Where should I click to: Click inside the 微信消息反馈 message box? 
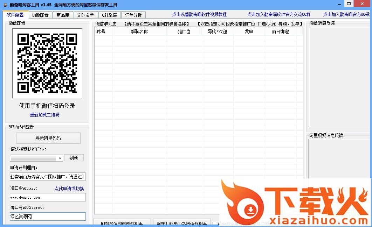coord(339,77)
